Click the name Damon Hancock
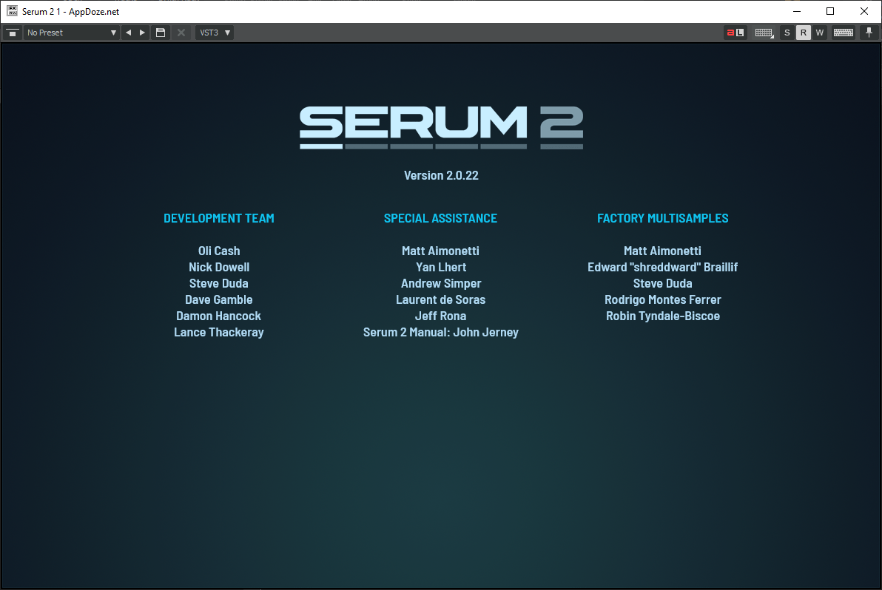The image size is (882, 590). (219, 316)
